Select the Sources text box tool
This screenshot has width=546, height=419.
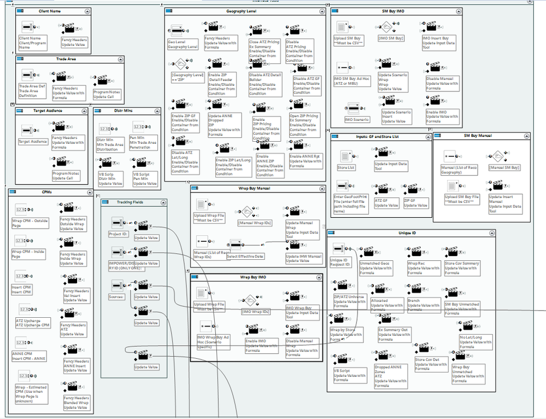coord(117,285)
